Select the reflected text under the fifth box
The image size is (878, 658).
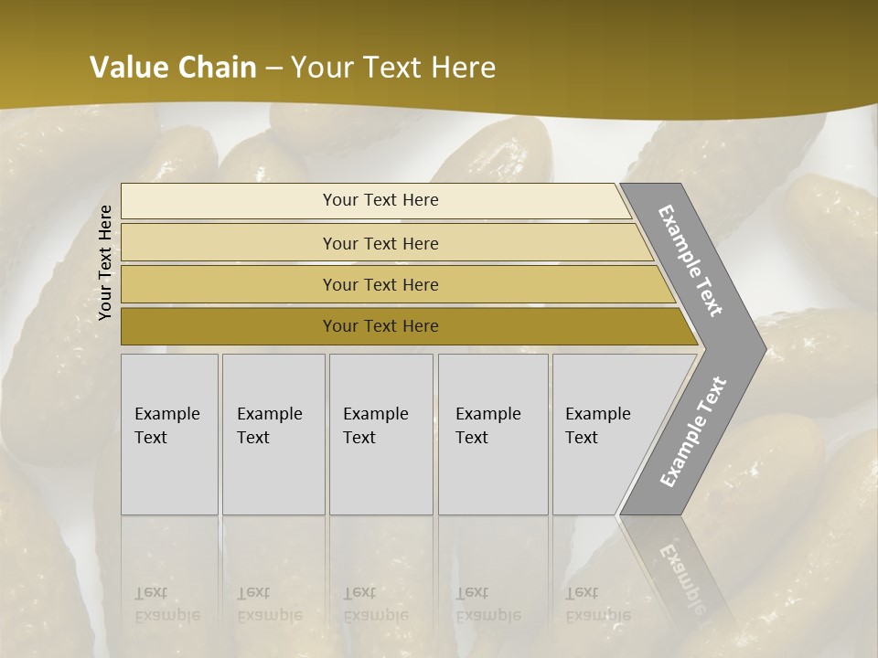(x=597, y=604)
